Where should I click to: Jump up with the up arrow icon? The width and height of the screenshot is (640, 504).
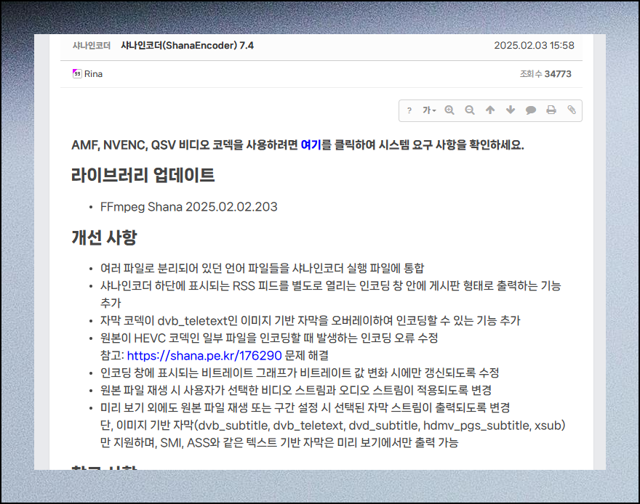(x=490, y=110)
